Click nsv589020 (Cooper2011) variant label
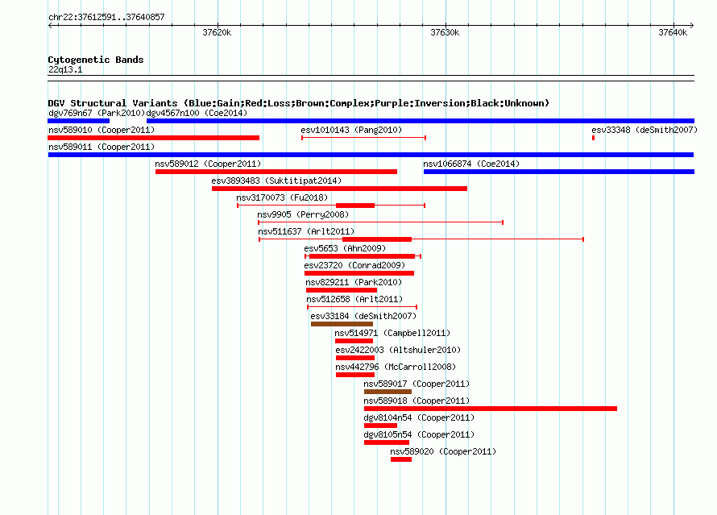 coord(443,451)
